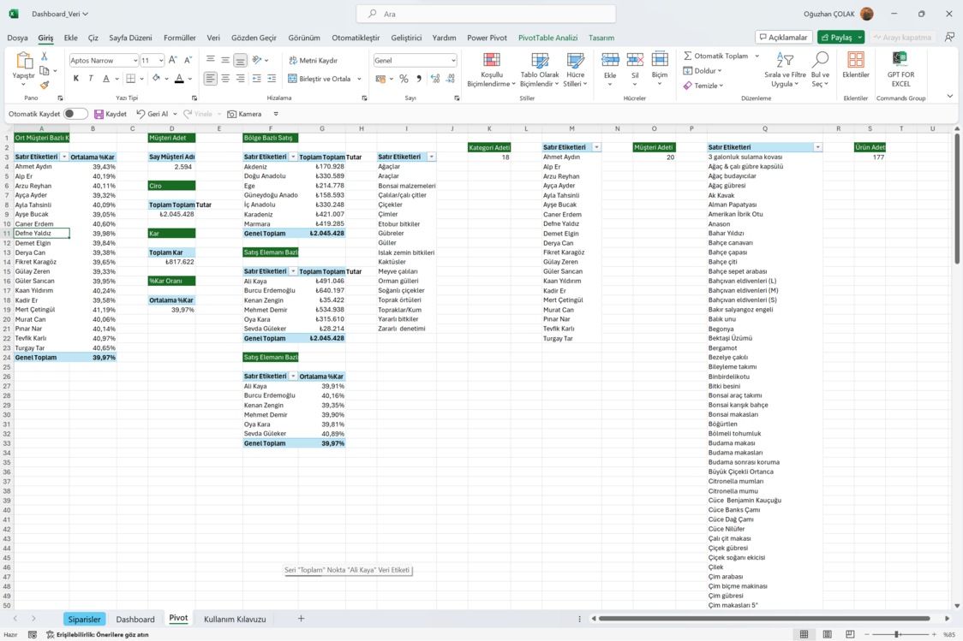Viewport: 963px width, 641px height.
Task: Click the Cut scissors icon
Action: pyautogui.click(x=45, y=56)
